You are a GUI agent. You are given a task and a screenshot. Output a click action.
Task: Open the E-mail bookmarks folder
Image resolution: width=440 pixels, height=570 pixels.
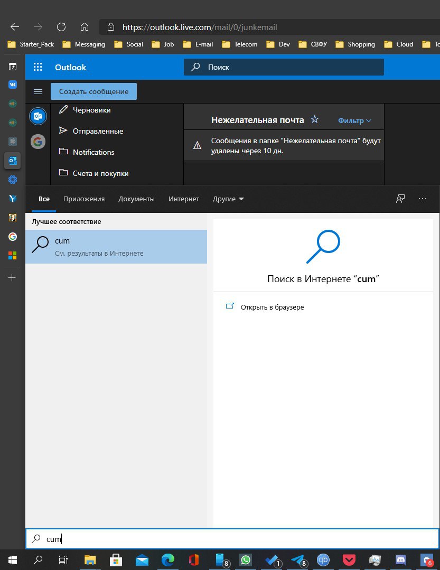click(198, 44)
